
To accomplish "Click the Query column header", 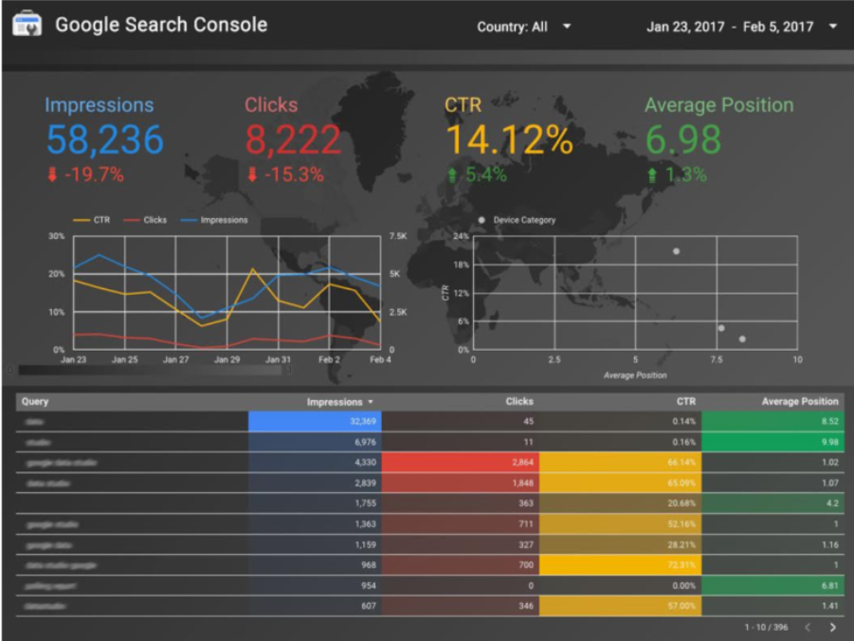I will [35, 402].
